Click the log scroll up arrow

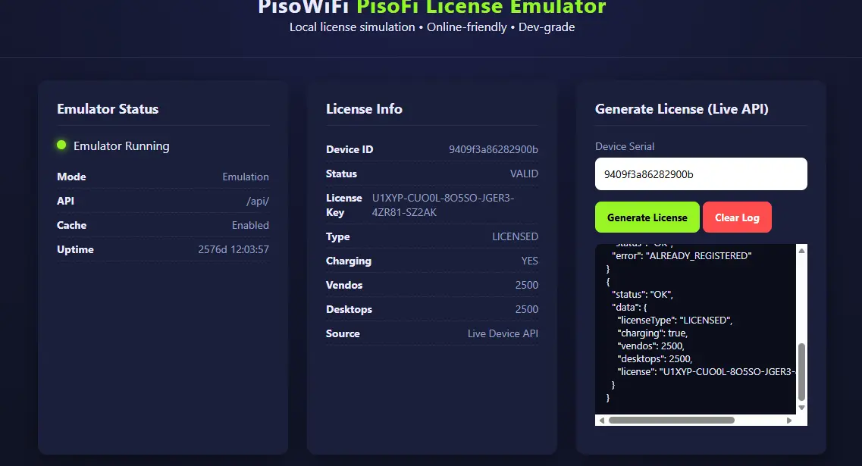(801, 251)
